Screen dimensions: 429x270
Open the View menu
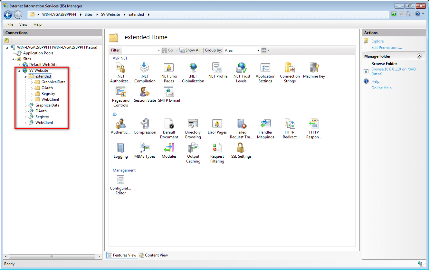tap(23, 24)
